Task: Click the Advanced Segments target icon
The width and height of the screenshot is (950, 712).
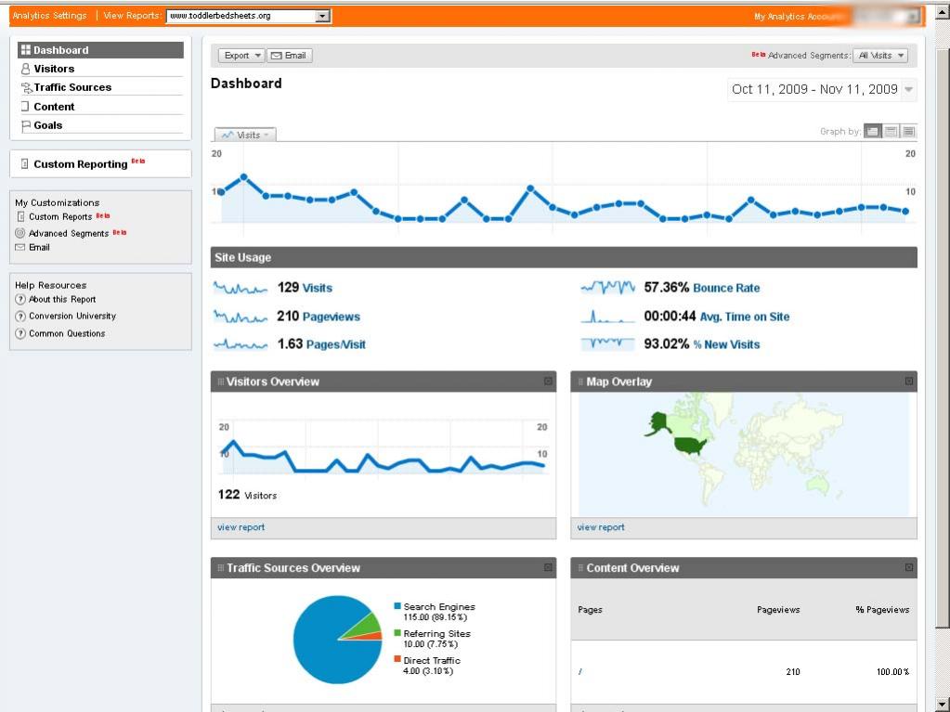Action: [x=20, y=232]
